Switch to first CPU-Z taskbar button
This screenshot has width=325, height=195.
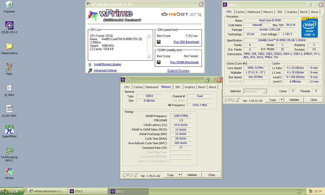click(x=88, y=191)
